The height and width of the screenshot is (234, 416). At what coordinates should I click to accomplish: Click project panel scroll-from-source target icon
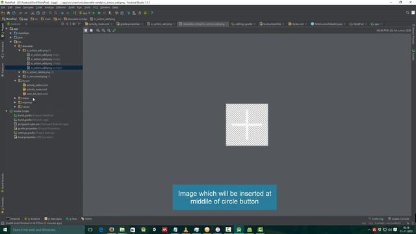point(62,24)
